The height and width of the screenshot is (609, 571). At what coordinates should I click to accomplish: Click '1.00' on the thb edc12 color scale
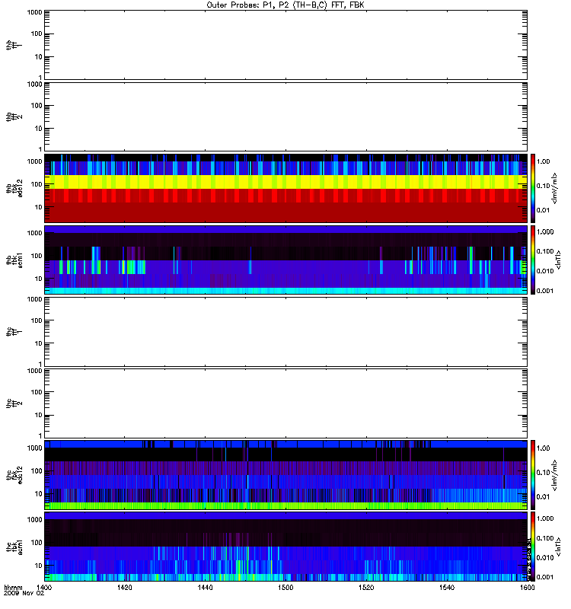[x=543, y=161]
